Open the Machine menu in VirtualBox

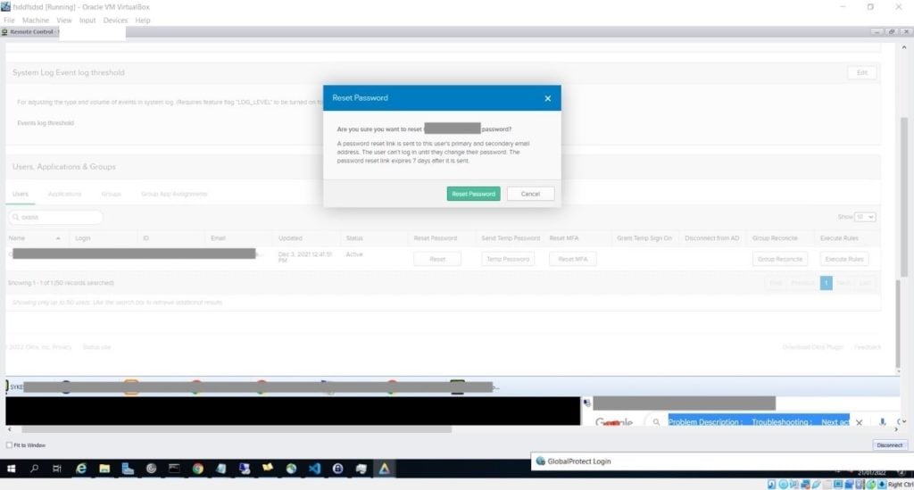tap(36, 21)
